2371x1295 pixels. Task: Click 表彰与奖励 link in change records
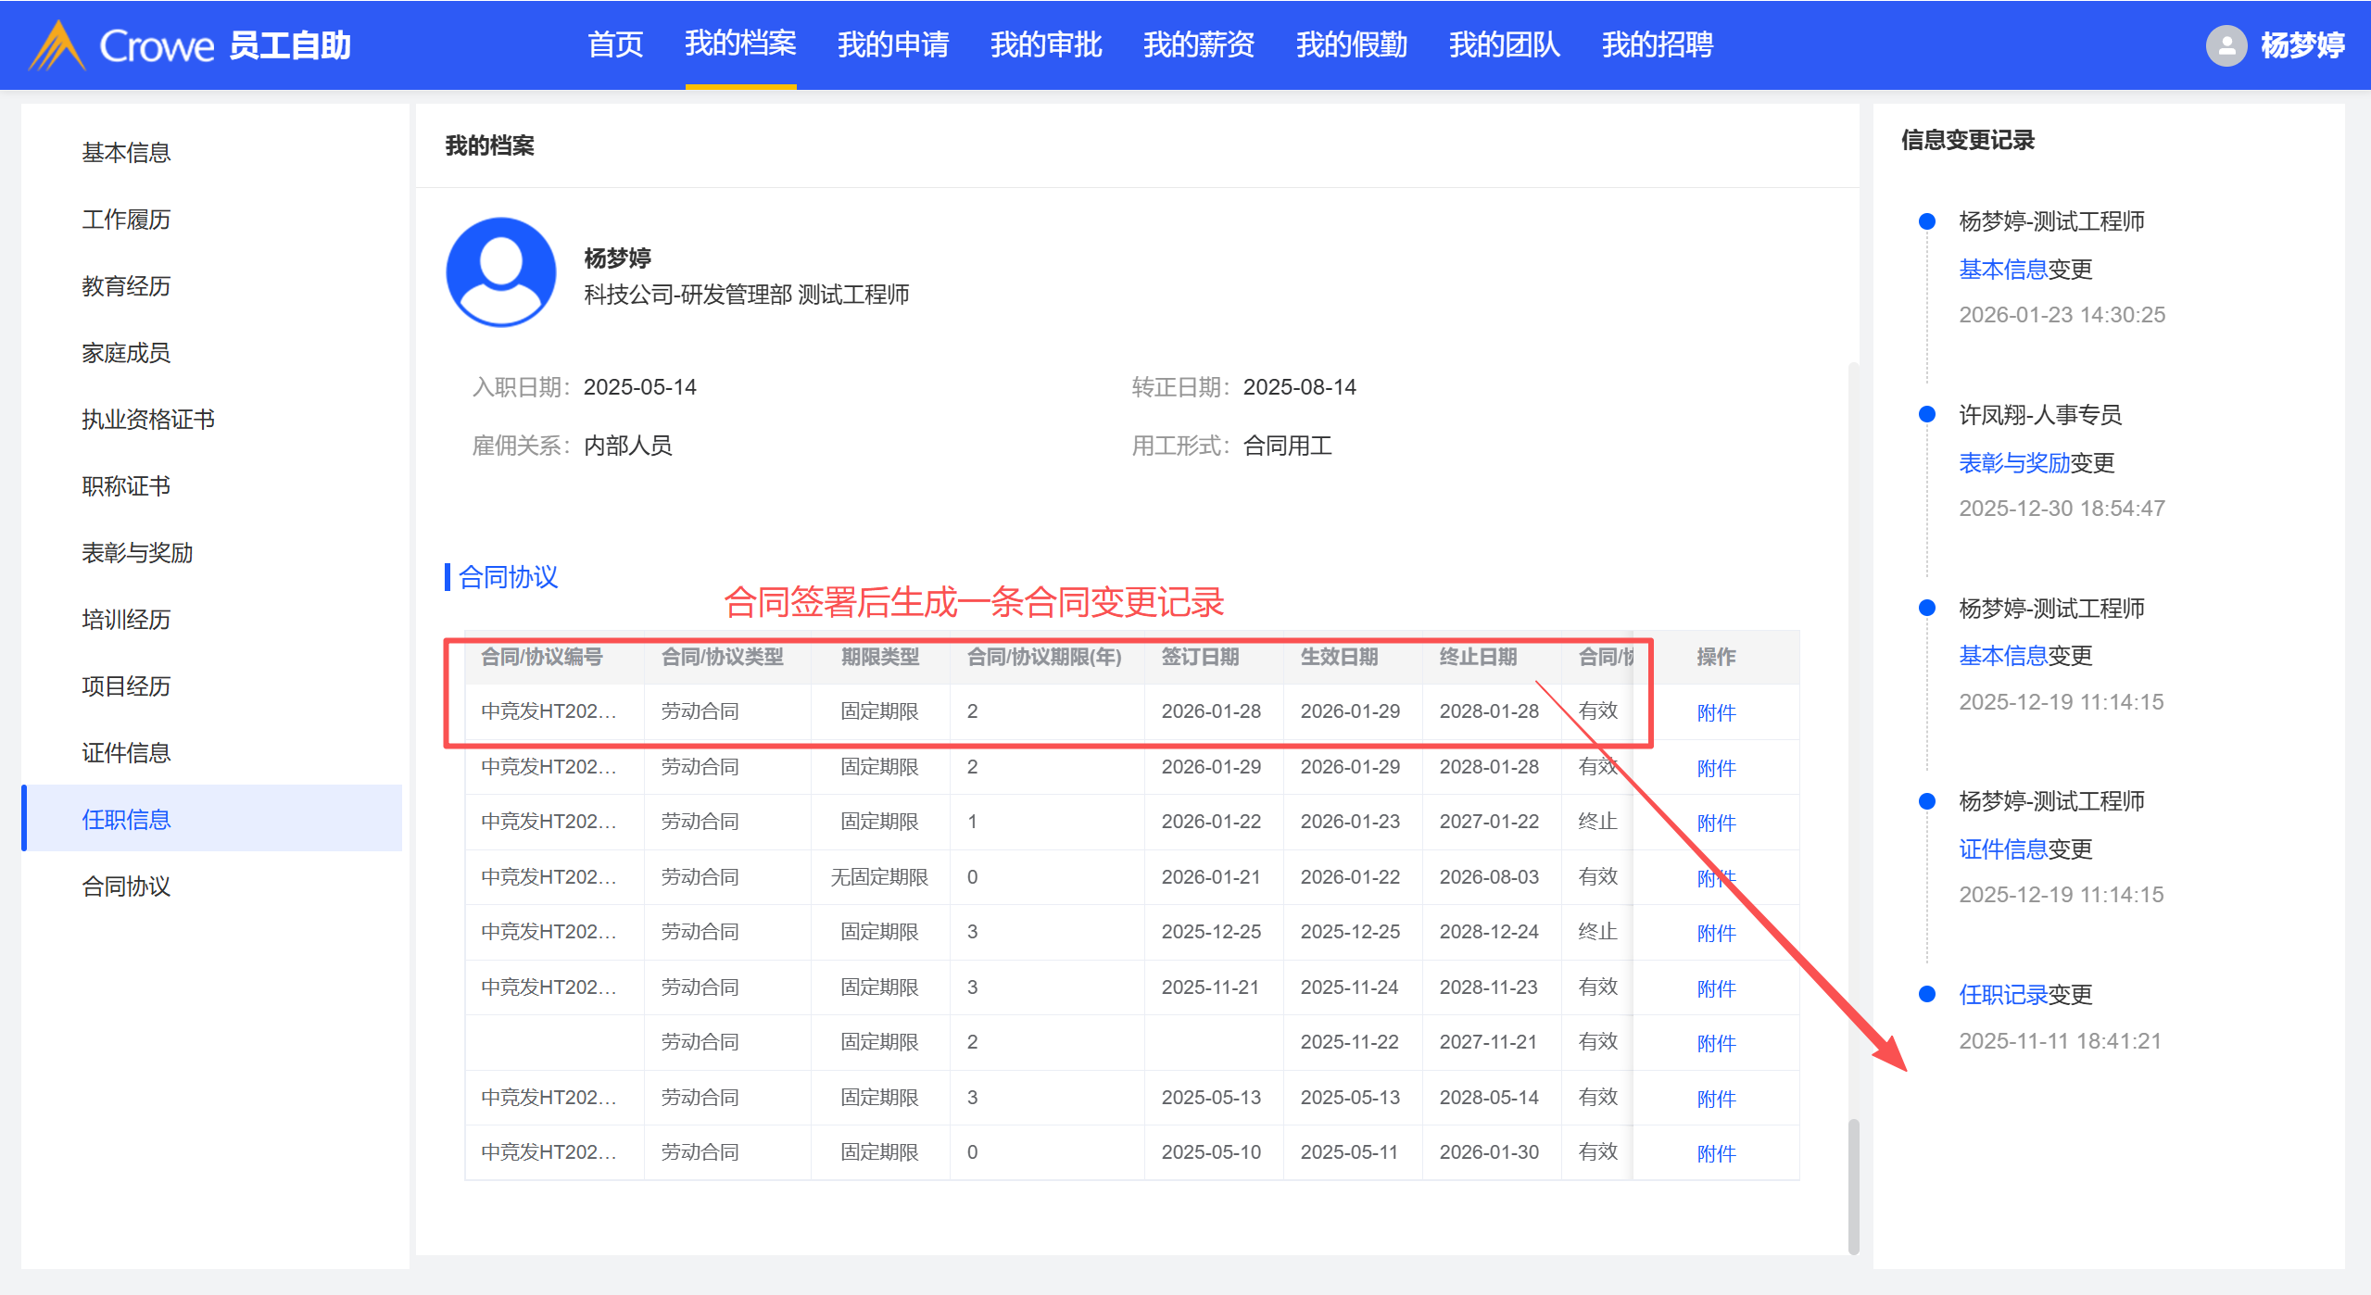(x=2013, y=462)
